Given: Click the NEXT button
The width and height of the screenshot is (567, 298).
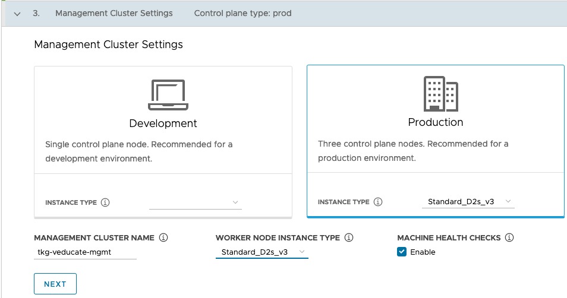Looking at the screenshot, I should [x=55, y=284].
